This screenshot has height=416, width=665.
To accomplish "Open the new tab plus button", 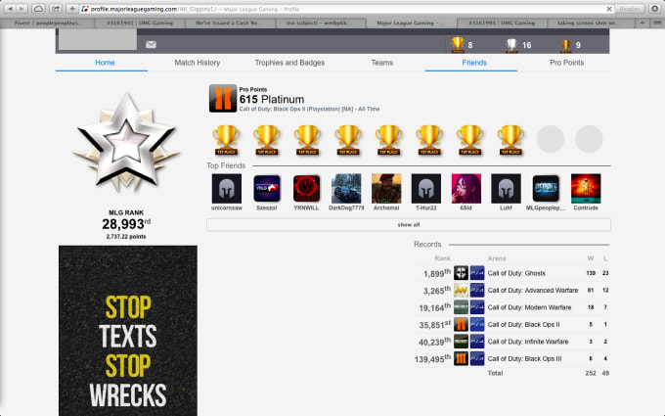I will click(643, 23).
